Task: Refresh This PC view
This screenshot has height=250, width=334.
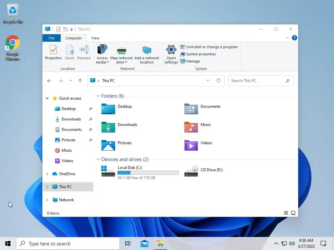Action: (x=219, y=80)
